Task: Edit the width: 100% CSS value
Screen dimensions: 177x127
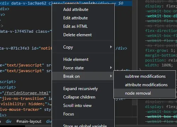Action: pos(166,65)
